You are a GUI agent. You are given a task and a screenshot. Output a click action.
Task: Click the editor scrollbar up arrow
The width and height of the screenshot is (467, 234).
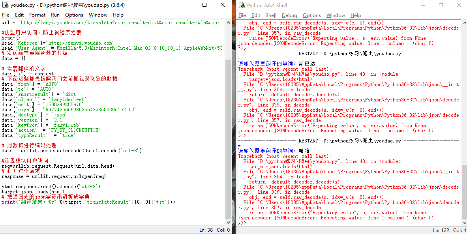pos(229,22)
